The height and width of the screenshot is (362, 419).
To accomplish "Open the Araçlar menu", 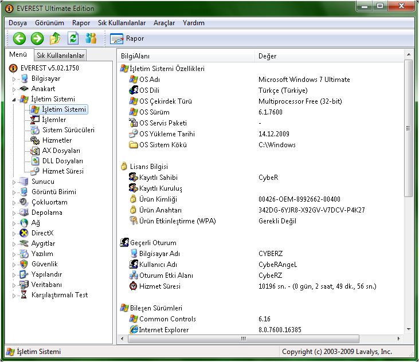I will pos(164,23).
